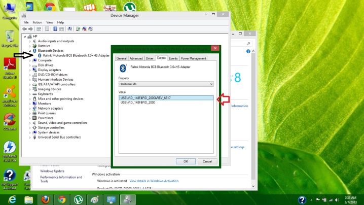Screen dimensions: 364x205
Task: Switch to the Driver tab
Action: click(x=150, y=58)
